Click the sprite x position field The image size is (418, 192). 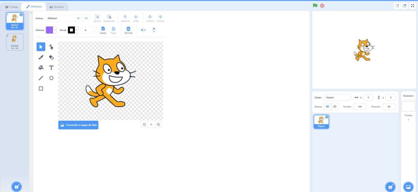[368, 97]
